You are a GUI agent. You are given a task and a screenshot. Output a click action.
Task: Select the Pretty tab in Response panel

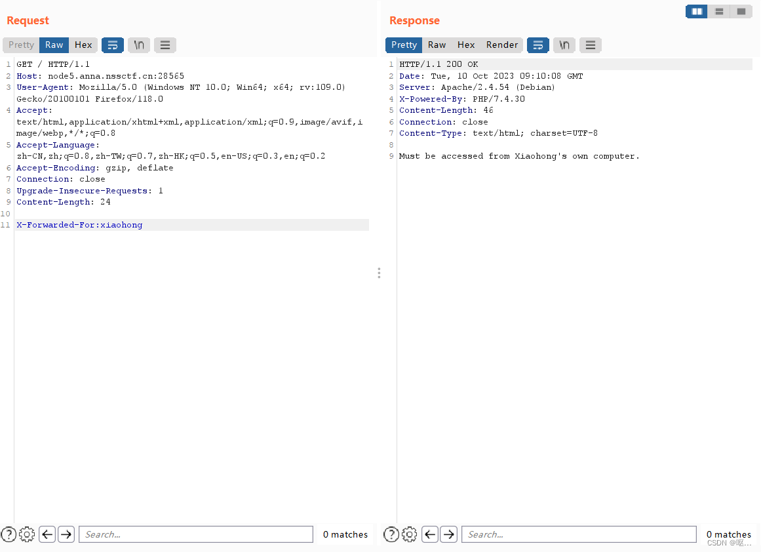click(x=404, y=45)
